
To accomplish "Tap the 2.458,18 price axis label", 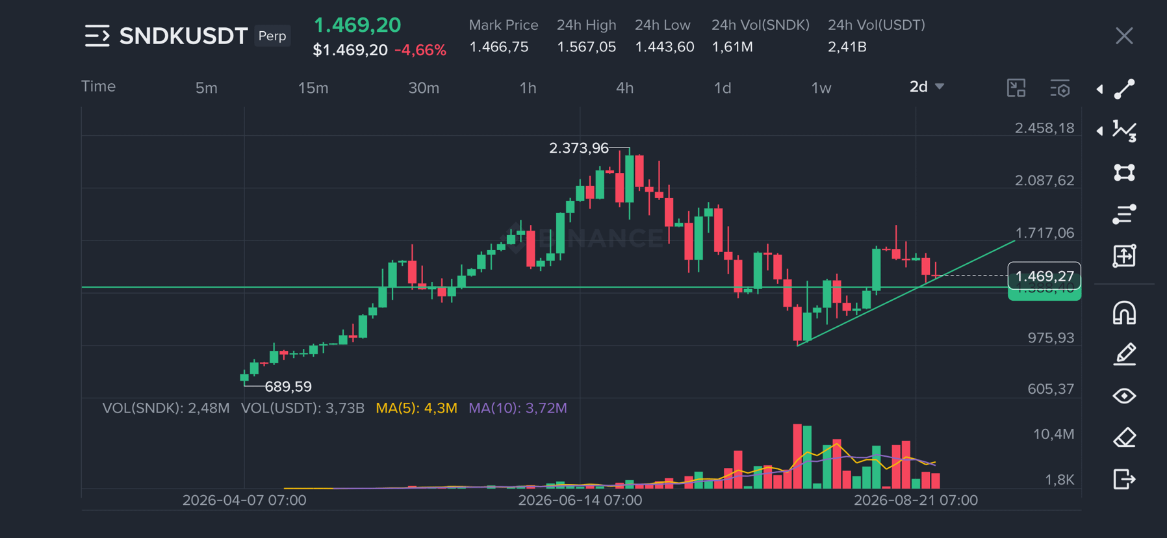I will point(1045,128).
